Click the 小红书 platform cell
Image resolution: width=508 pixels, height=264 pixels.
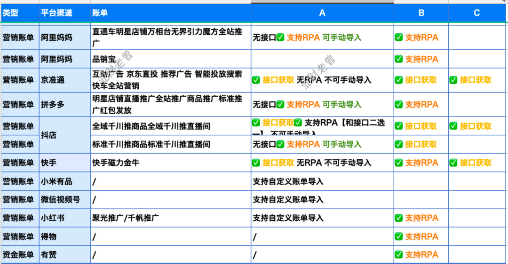click(x=65, y=218)
